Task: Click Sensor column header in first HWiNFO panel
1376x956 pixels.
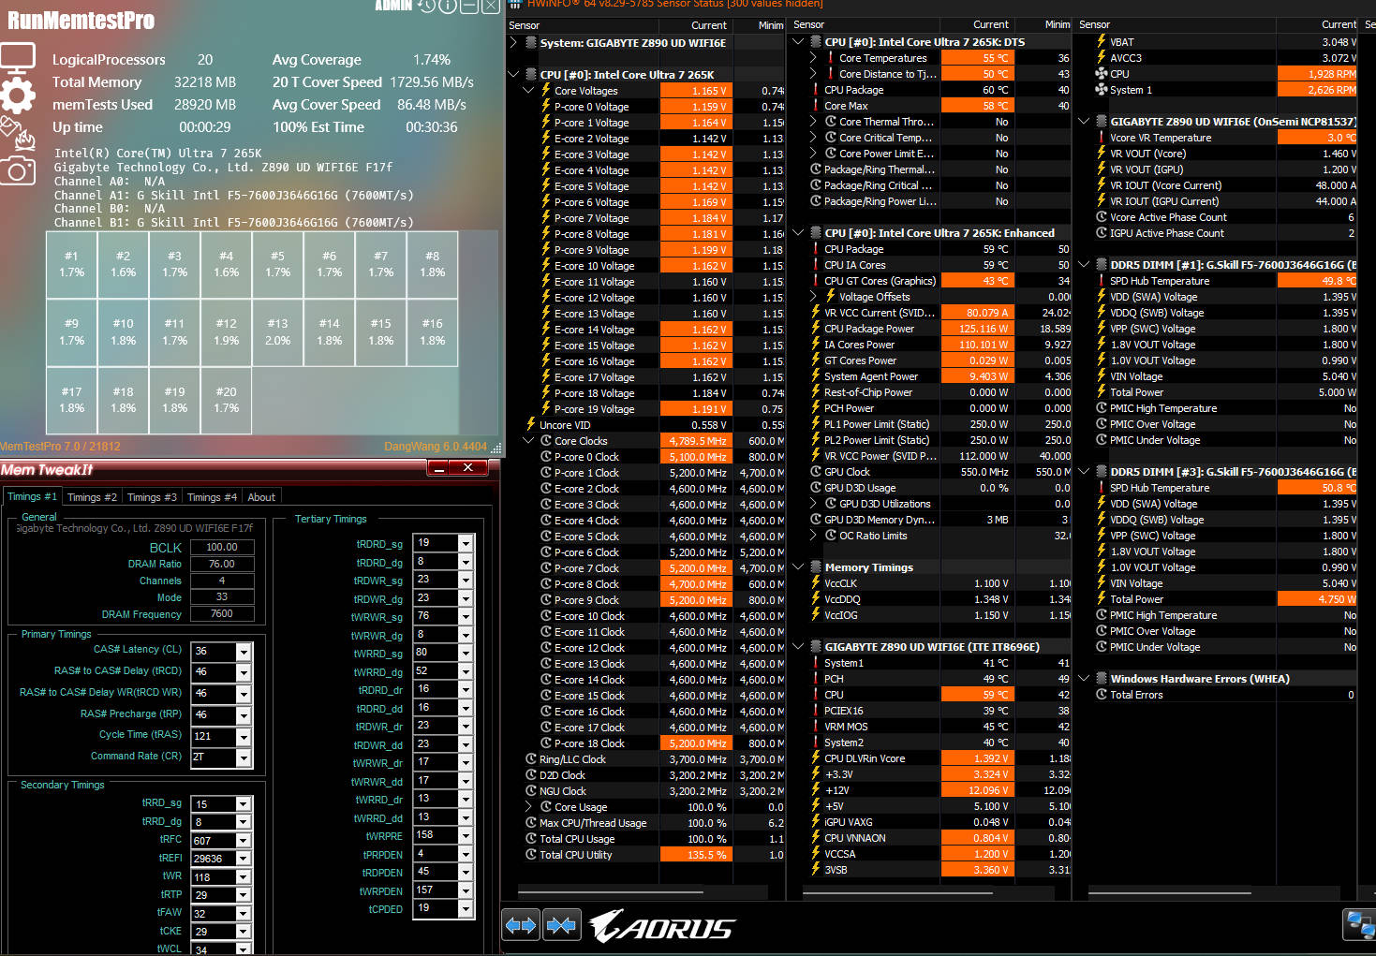Action: (583, 25)
